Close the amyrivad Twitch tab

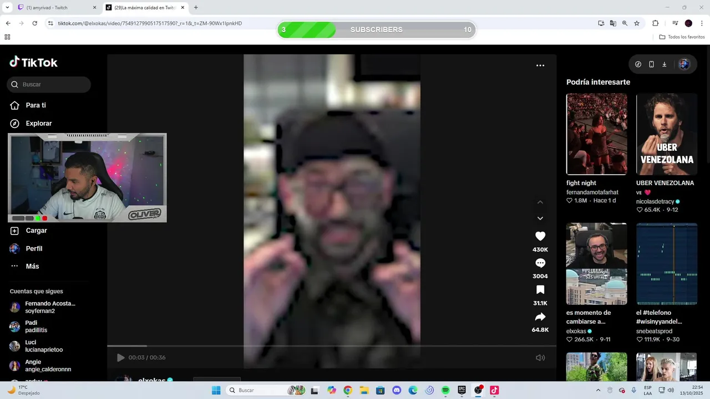(x=94, y=7)
